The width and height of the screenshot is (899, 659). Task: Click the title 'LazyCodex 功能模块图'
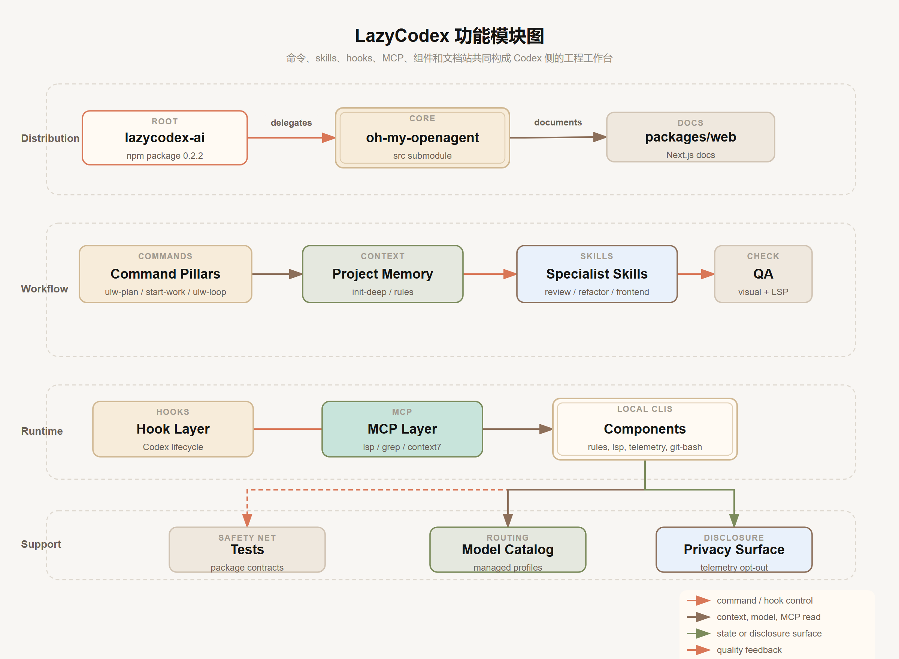point(449,36)
